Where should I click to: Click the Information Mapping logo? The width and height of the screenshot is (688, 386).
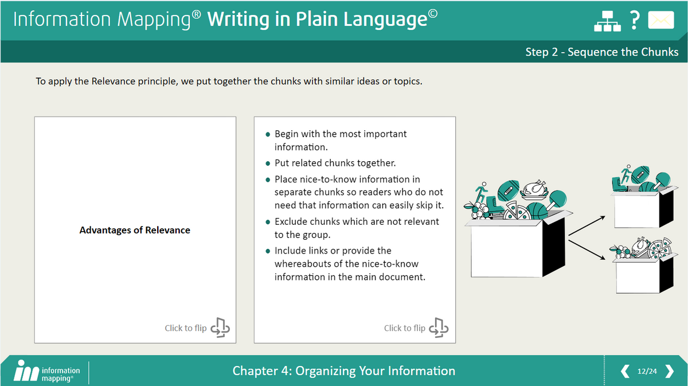(x=46, y=371)
